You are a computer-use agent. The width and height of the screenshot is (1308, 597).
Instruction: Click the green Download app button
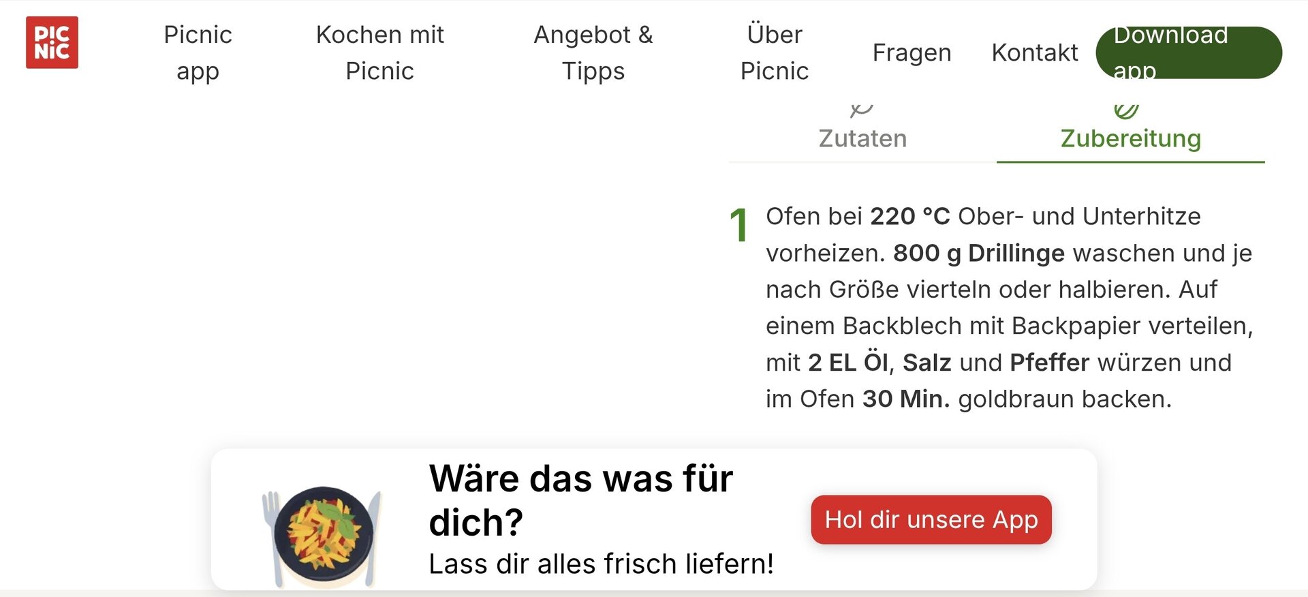tap(1189, 52)
